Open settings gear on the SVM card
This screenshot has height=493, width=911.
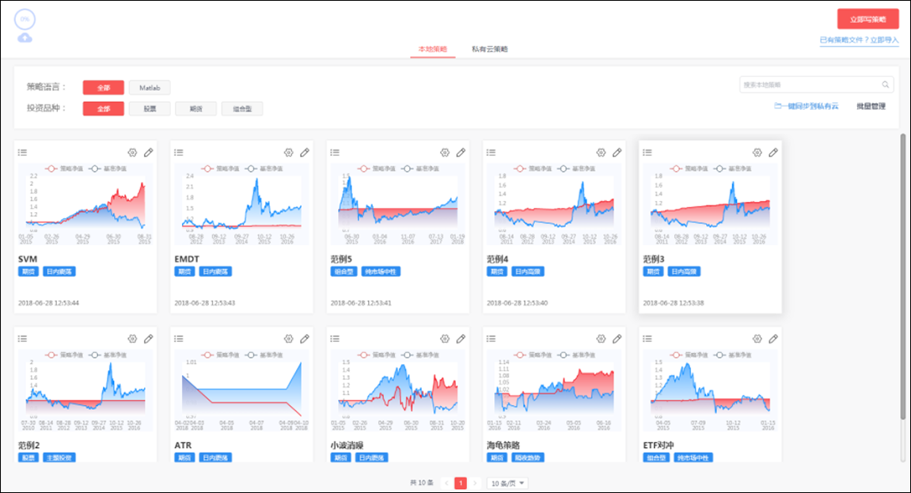coord(132,153)
